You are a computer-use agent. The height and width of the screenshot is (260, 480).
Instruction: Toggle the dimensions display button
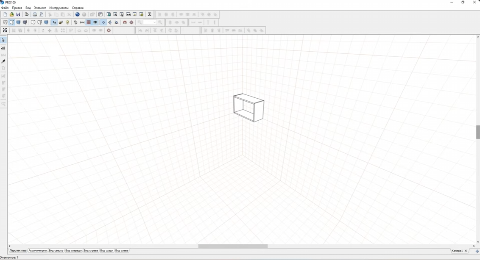coord(82,22)
